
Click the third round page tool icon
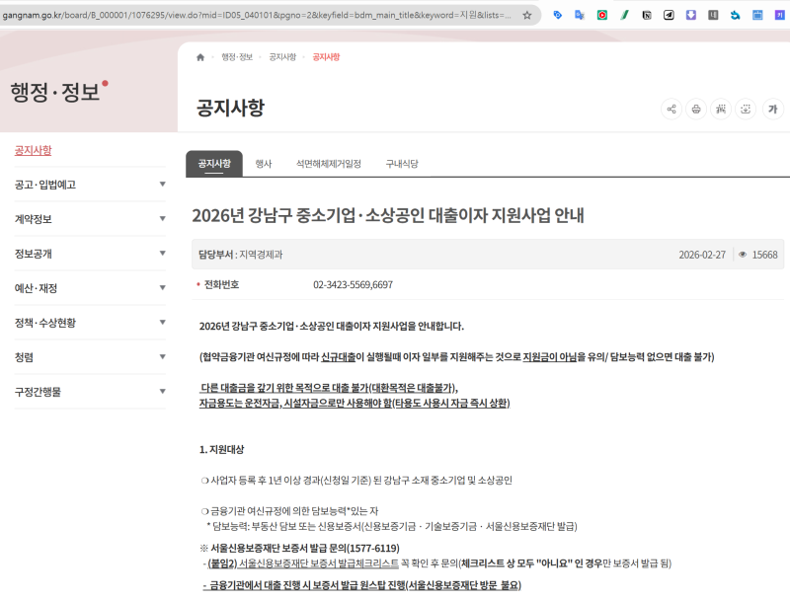click(721, 109)
